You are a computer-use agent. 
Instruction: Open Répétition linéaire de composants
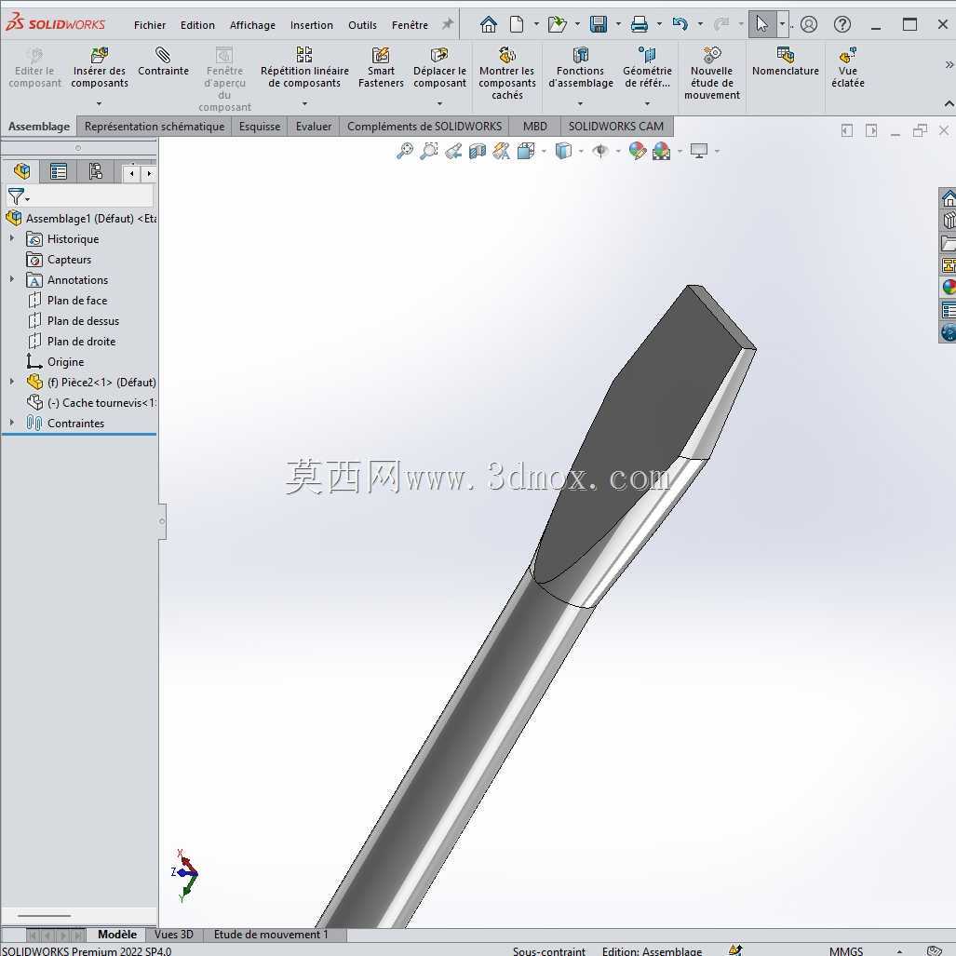[x=304, y=68]
